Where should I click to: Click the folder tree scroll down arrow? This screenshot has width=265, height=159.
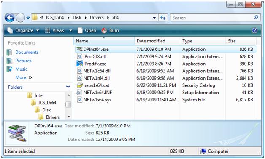click(68, 117)
